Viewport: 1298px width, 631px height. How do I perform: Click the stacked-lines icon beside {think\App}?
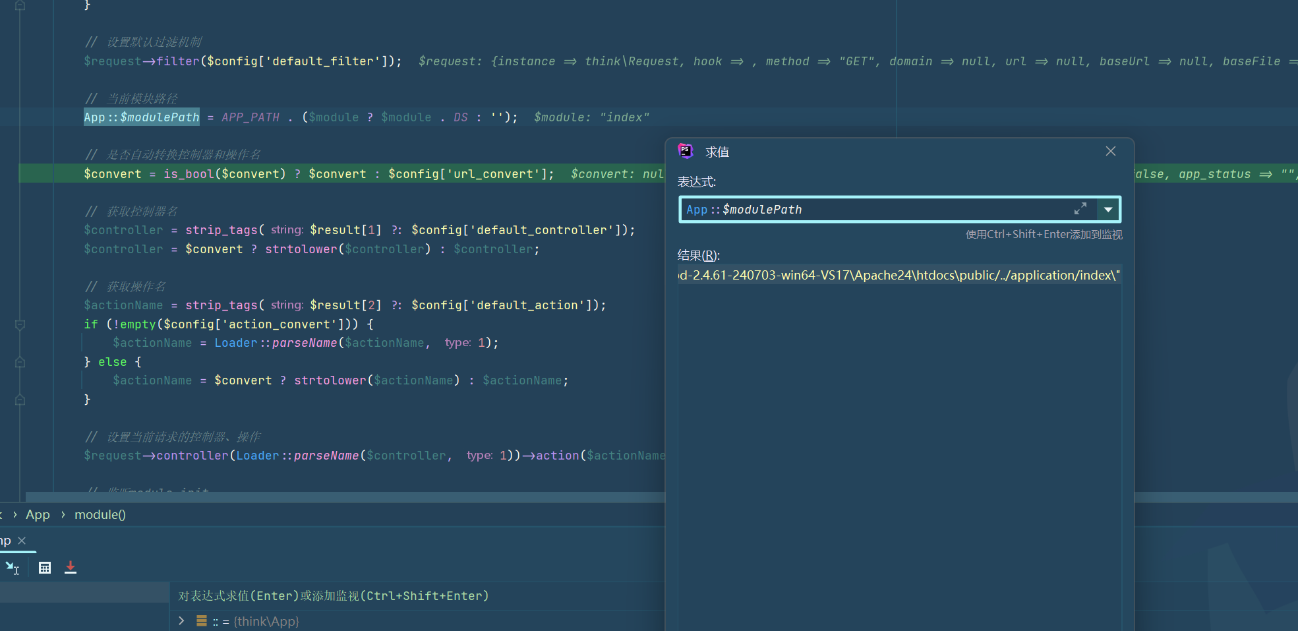tap(202, 620)
